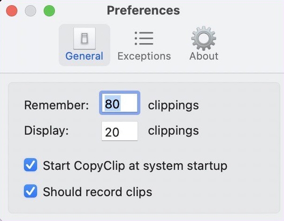284x221 pixels.
Task: Focus the Remember clippings number field
Action: [x=120, y=103]
